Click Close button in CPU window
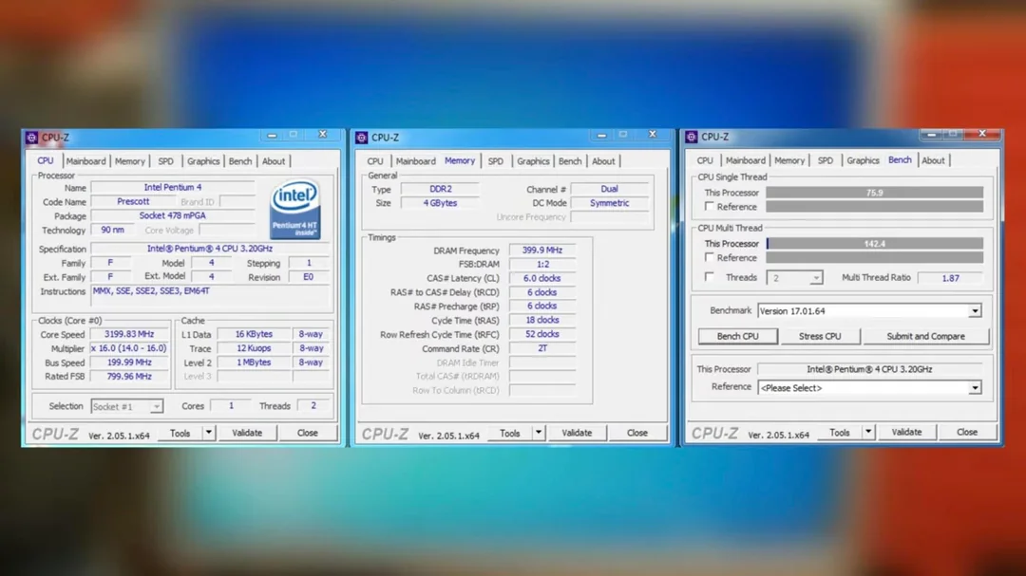 308,433
